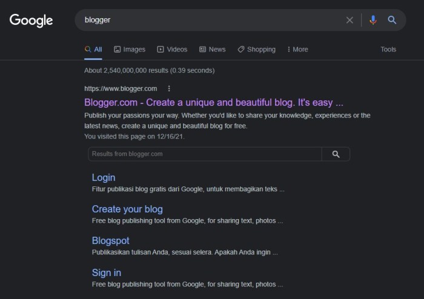The image size is (424, 299).
Task: Open the Login sitelink
Action: tap(104, 177)
